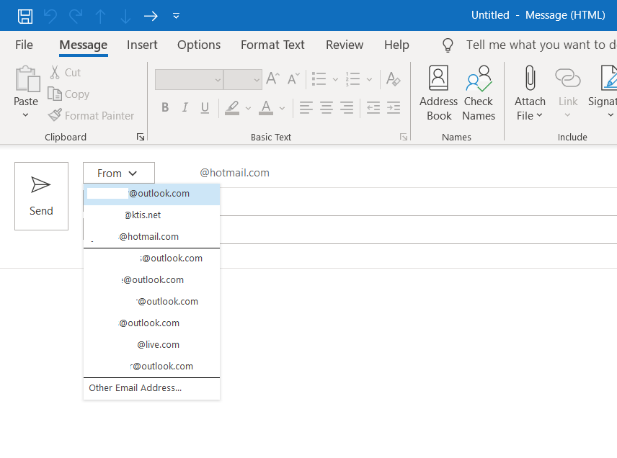Open the font name combo box

click(189, 79)
